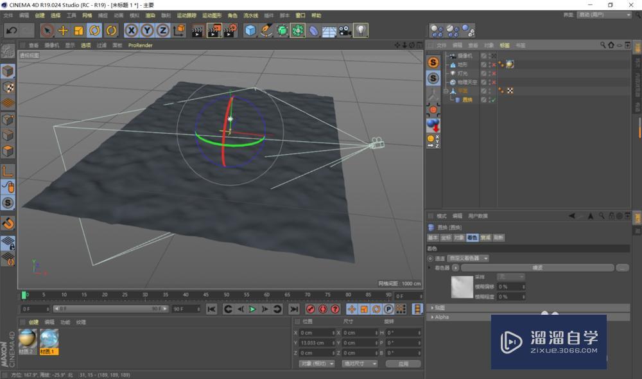642x379 pixels.
Task: Open the channel custom shader dropdown
Action: click(x=468, y=258)
